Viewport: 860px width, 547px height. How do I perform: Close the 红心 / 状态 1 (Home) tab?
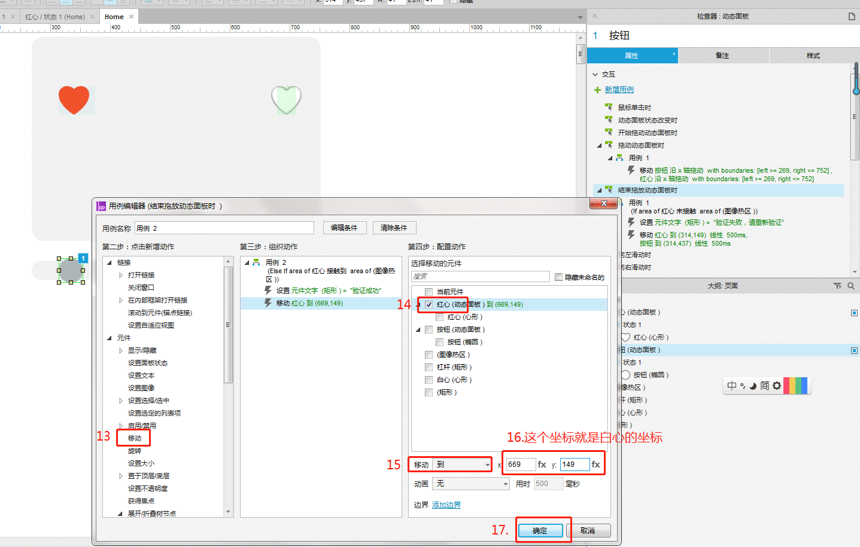point(92,17)
